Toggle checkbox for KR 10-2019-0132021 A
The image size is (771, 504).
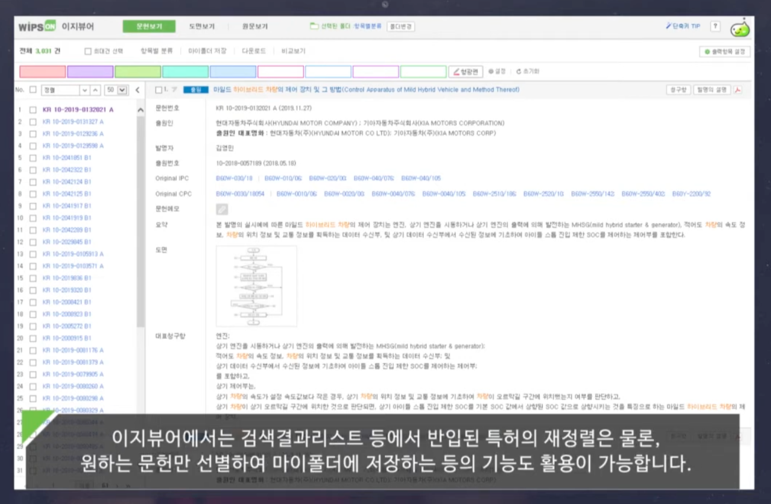pyautogui.click(x=33, y=110)
